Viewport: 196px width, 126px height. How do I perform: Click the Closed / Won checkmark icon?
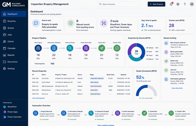point(117,48)
